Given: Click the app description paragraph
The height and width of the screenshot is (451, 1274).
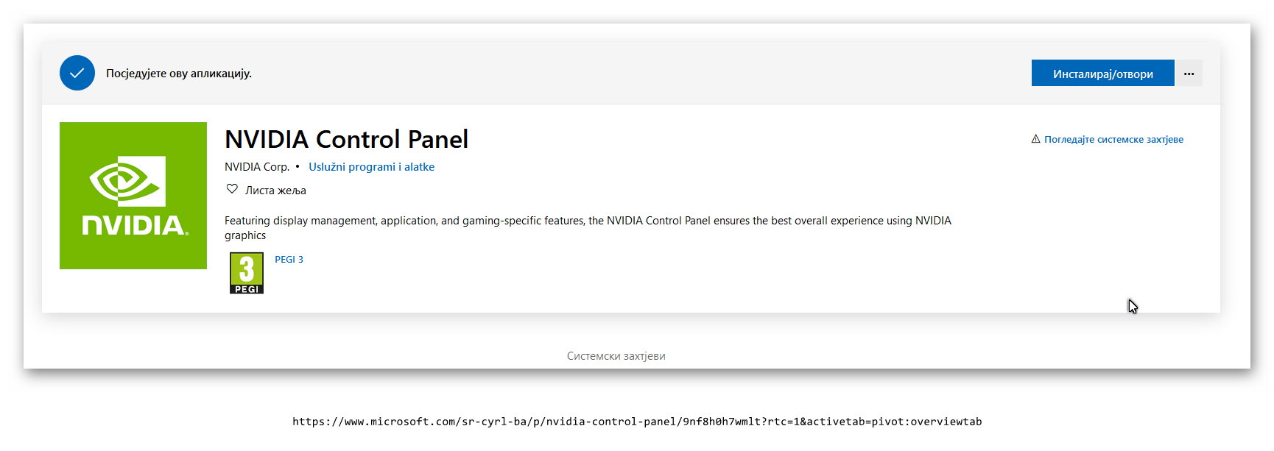Looking at the screenshot, I should [x=588, y=221].
